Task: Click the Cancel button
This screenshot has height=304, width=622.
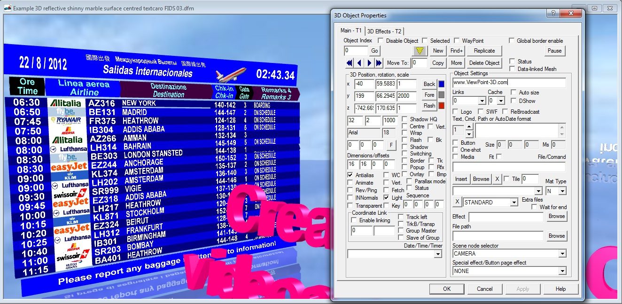Action: tap(485, 289)
